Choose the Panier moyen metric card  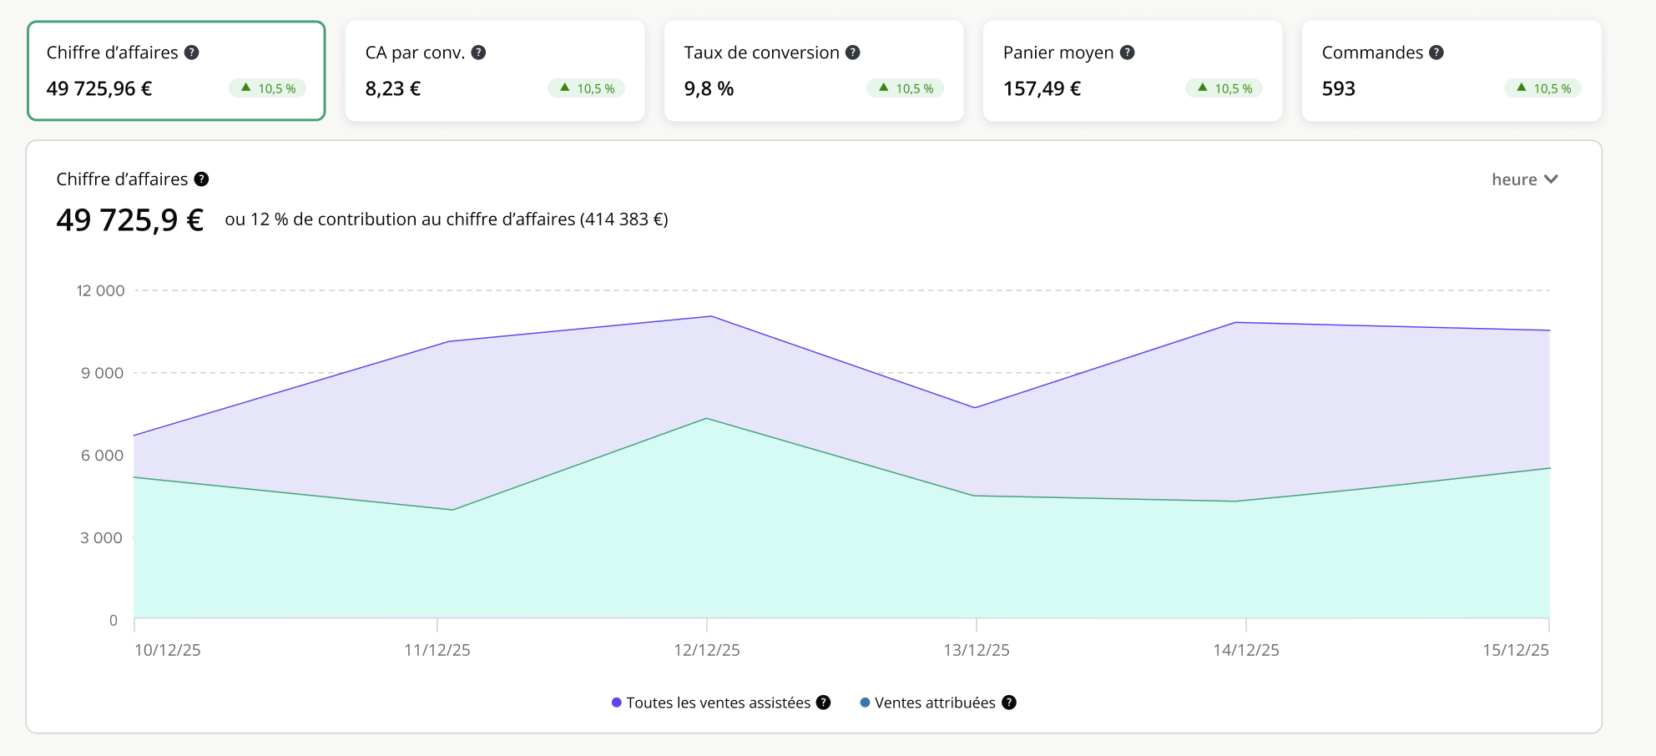pos(1133,71)
